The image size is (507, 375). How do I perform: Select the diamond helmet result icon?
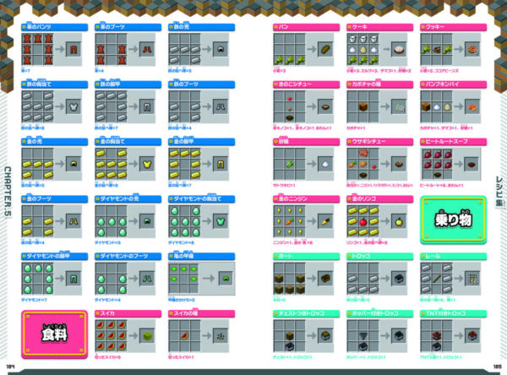click(x=147, y=221)
